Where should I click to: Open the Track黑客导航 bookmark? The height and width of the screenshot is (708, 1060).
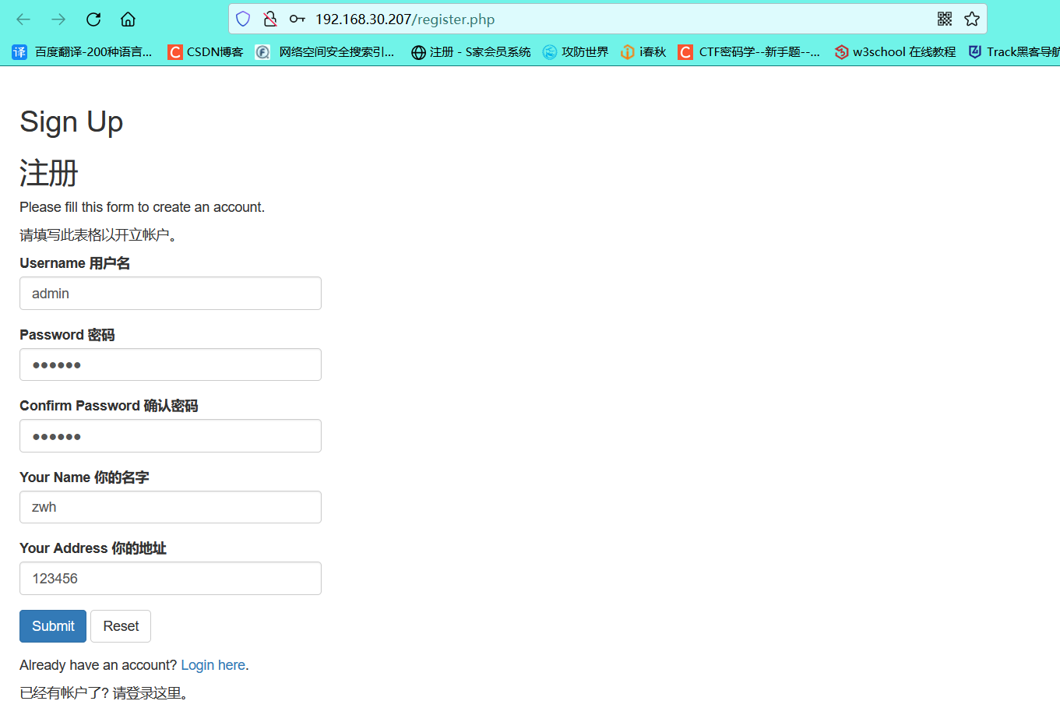pyautogui.click(x=1013, y=52)
